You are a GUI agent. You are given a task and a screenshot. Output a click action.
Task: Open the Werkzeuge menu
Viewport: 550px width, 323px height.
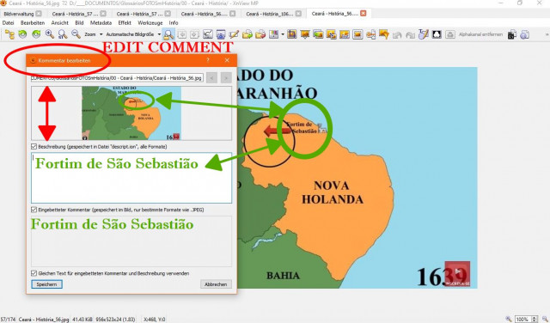pyautogui.click(x=150, y=23)
